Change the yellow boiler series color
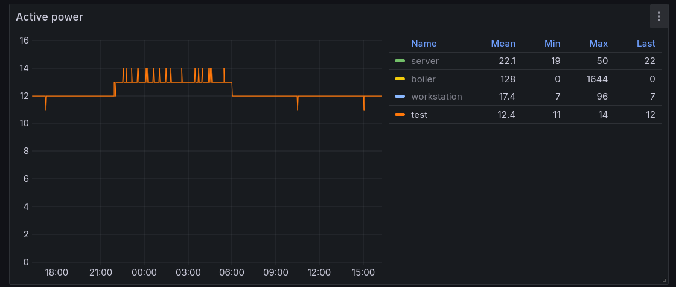 400,79
